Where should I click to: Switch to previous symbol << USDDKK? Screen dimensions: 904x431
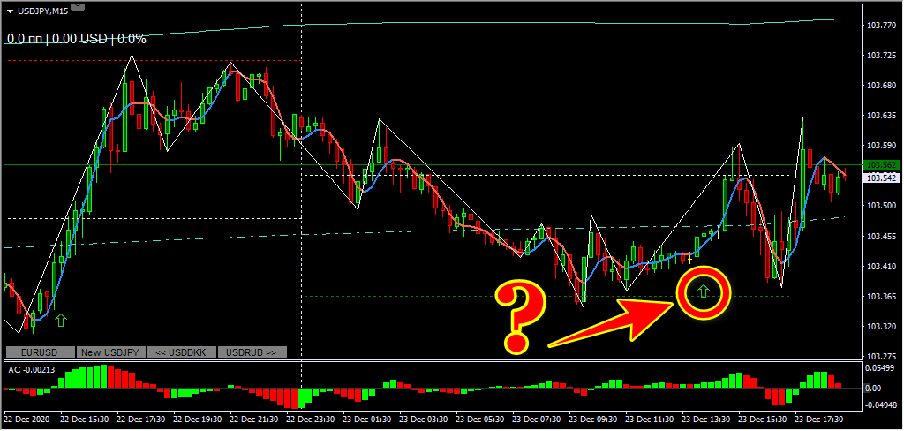(x=182, y=352)
